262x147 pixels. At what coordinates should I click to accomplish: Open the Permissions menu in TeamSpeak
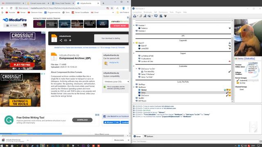click(163, 12)
